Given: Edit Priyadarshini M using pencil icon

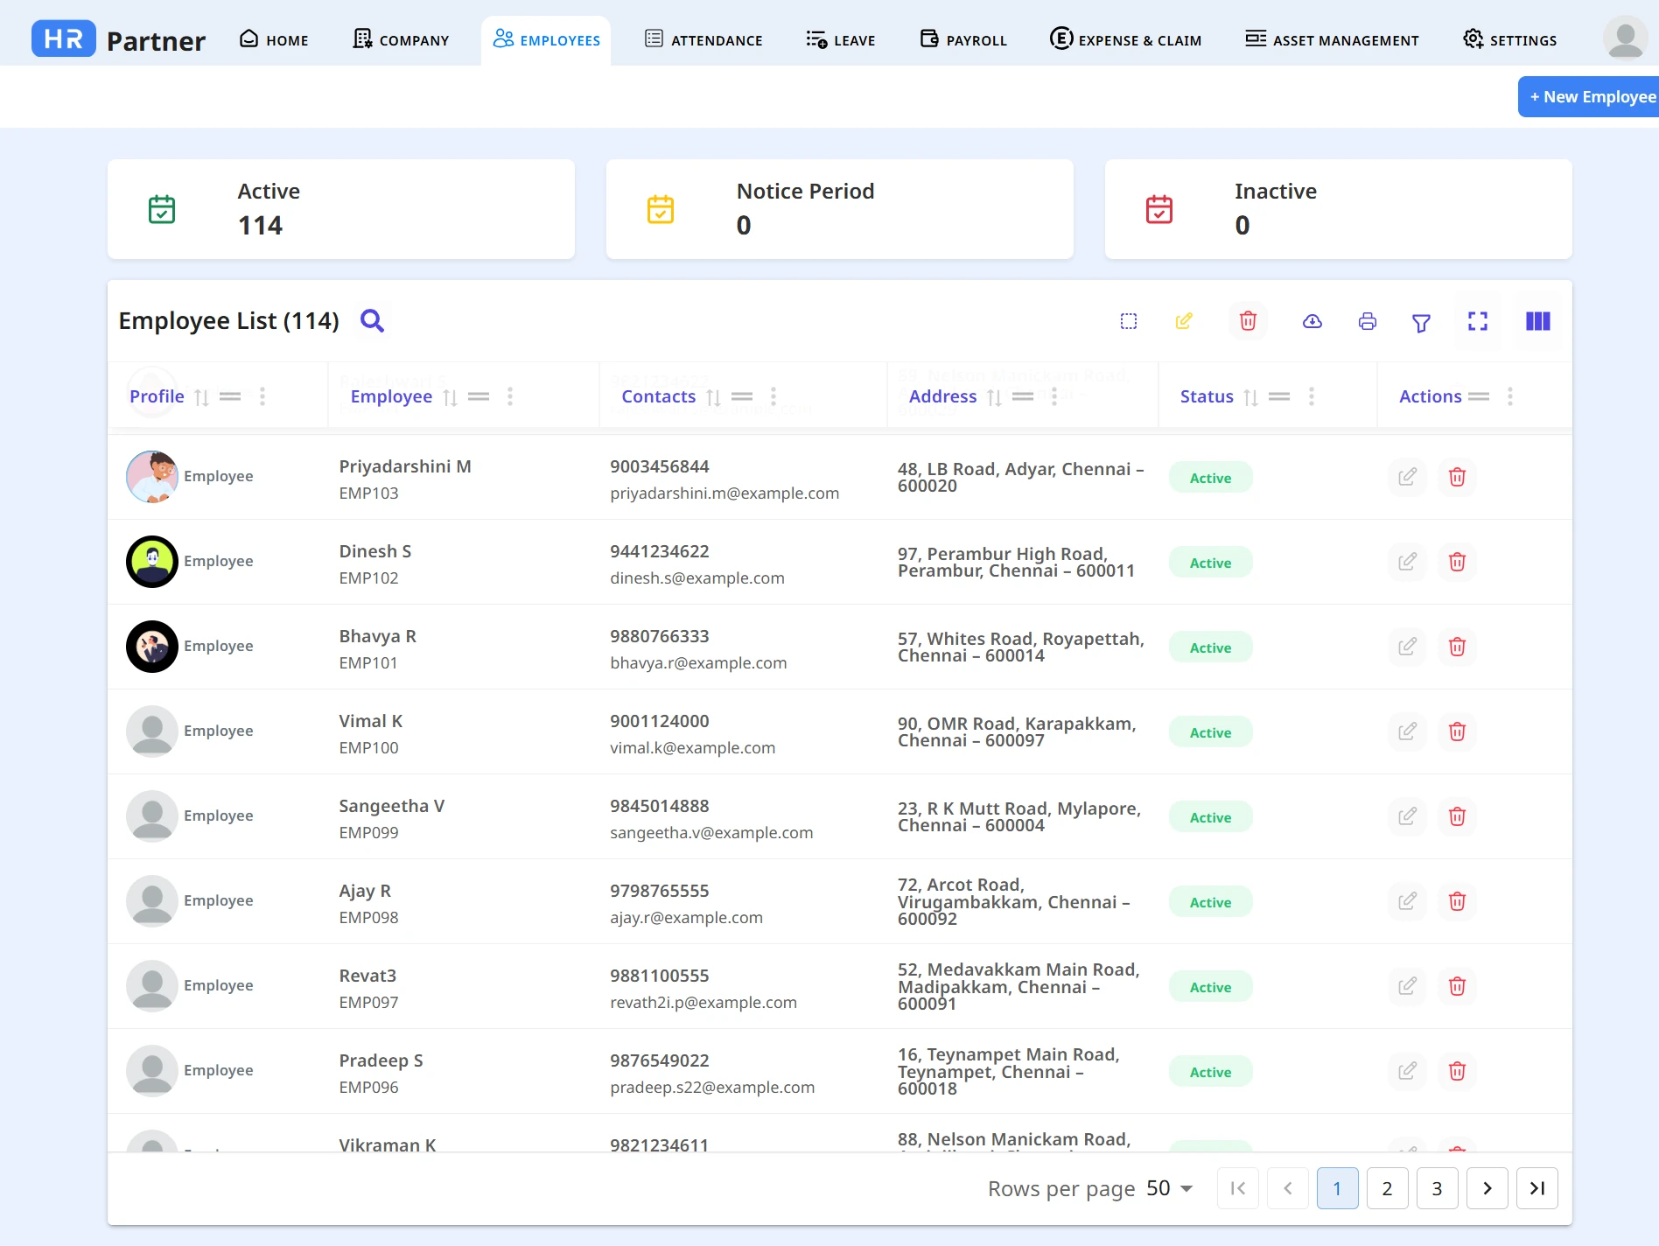Looking at the screenshot, I should [1407, 477].
